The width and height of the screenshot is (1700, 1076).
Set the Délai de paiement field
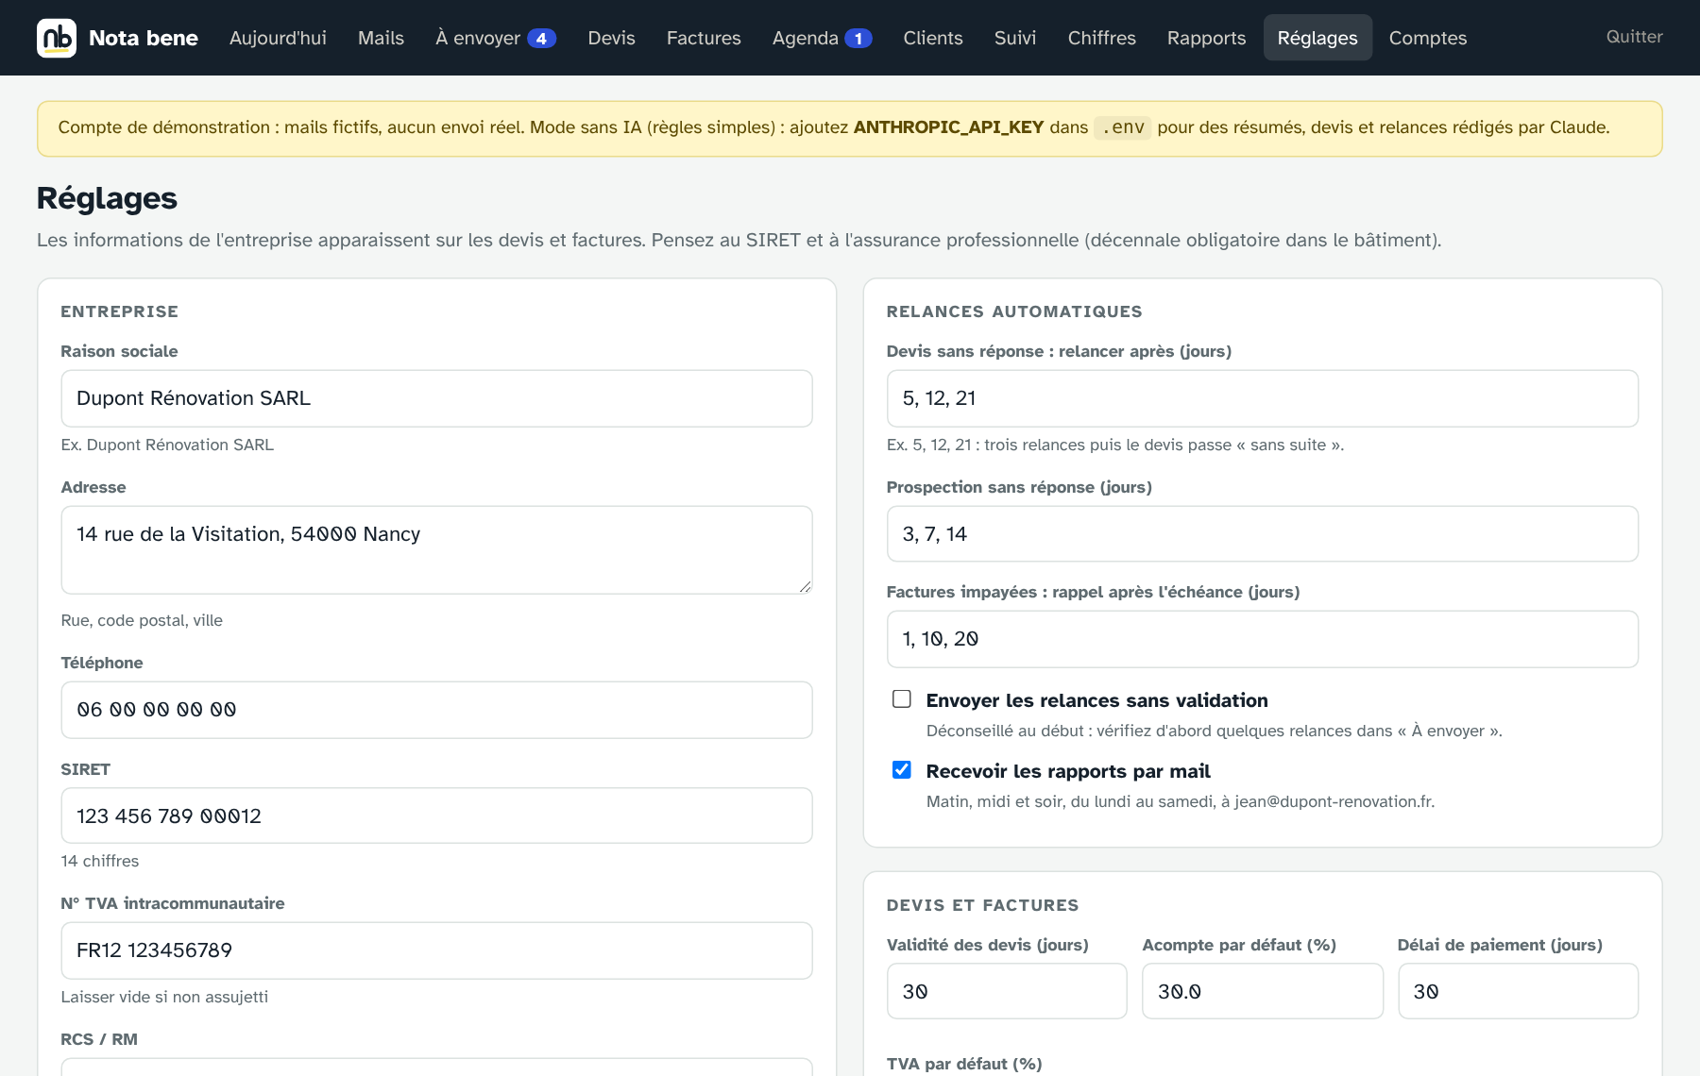tap(1518, 991)
